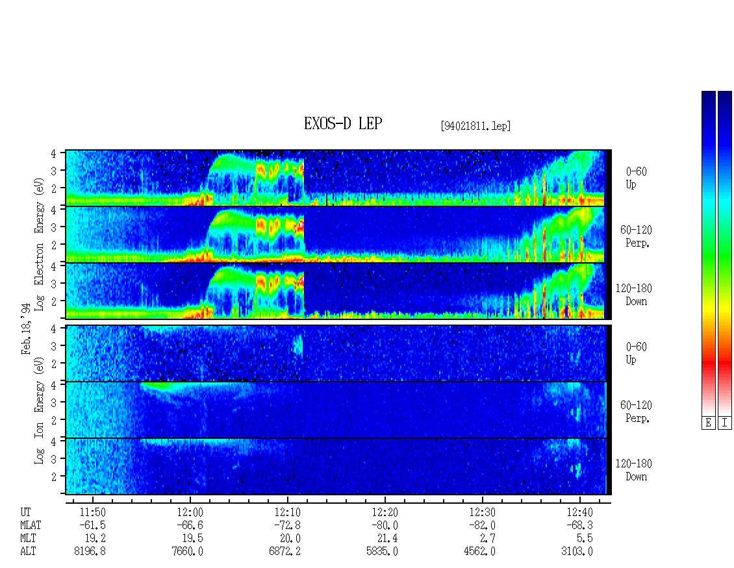Click the MLT value 21.4
This screenshot has height=568, width=734.
click(388, 539)
